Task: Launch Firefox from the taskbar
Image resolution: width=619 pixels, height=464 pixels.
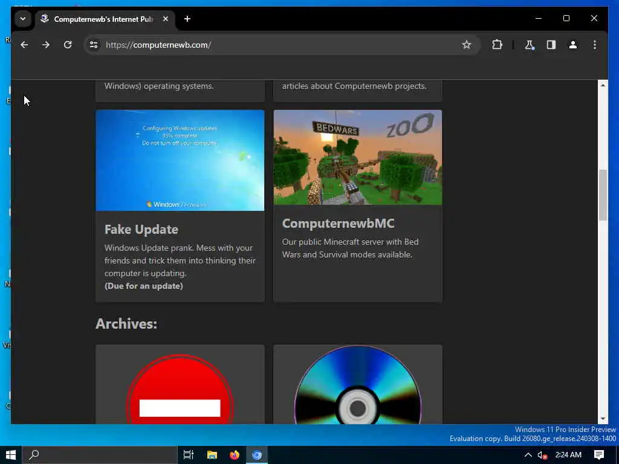Action: coord(235,455)
